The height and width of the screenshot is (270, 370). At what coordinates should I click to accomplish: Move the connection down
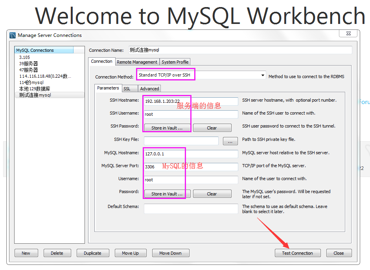pyautogui.click(x=171, y=253)
